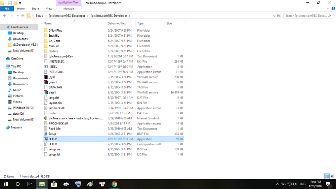Open the Recent locations dropdown arrow
The image size is (336, 189).
(17, 16)
